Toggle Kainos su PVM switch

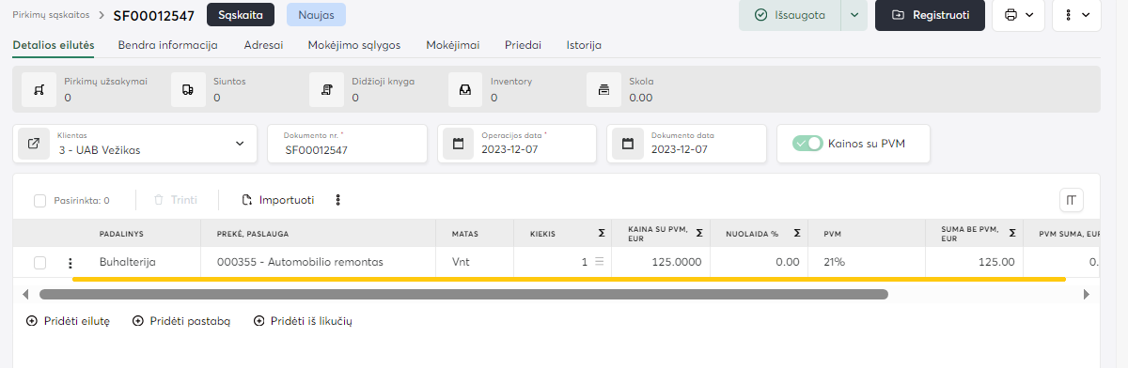[x=807, y=144]
